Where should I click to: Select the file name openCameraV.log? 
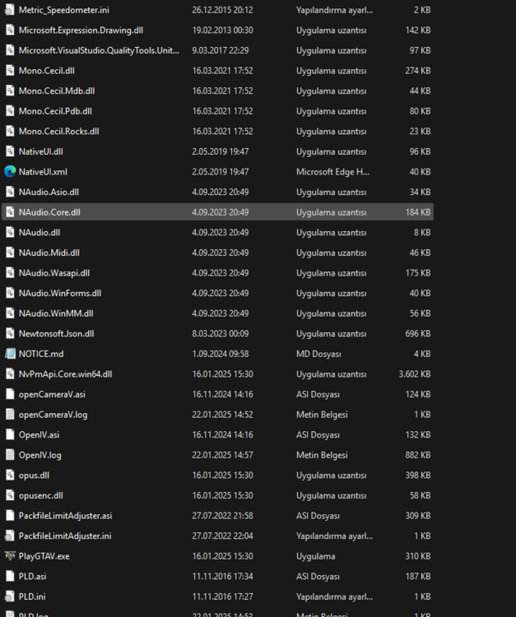tap(53, 415)
